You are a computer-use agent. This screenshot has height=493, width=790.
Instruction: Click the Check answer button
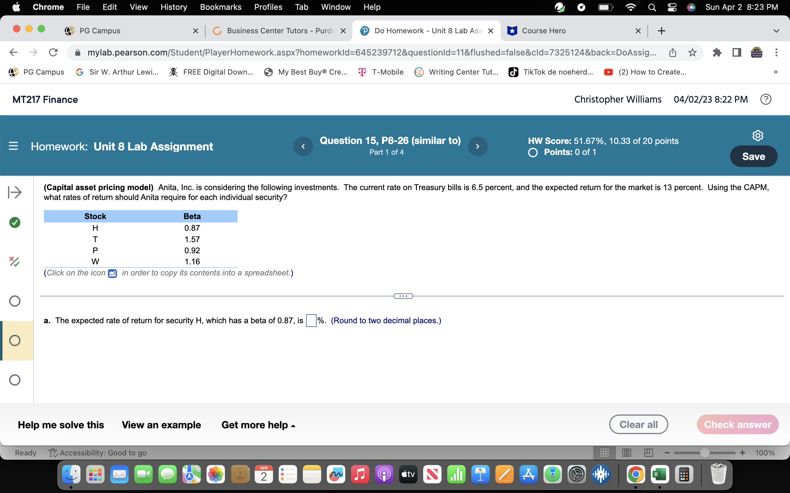tap(738, 424)
